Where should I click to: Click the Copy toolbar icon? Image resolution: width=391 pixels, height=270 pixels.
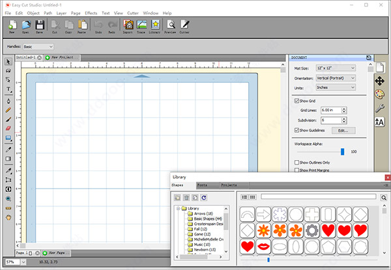[x=68, y=27]
